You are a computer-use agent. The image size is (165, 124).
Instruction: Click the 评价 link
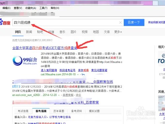[x=78, y=95]
